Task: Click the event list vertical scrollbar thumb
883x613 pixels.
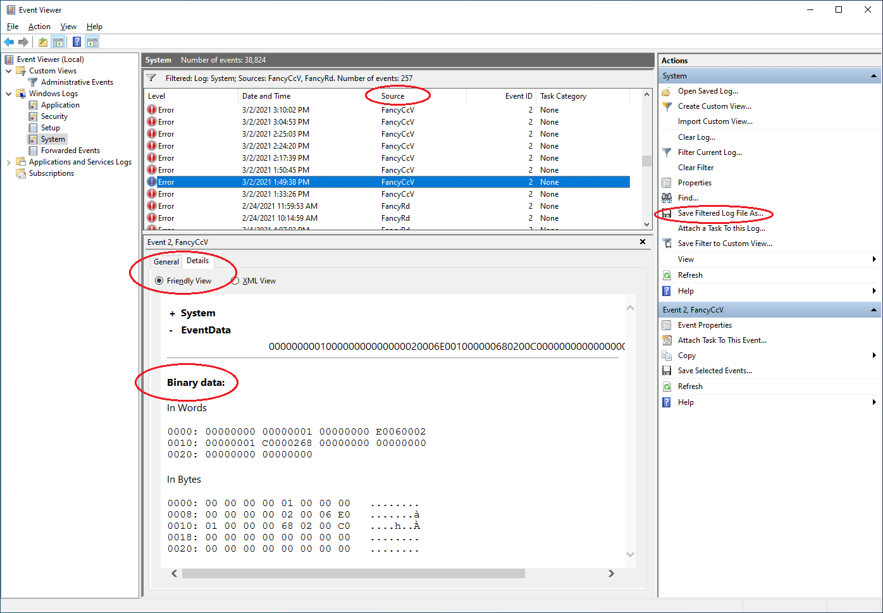Action: (646, 161)
